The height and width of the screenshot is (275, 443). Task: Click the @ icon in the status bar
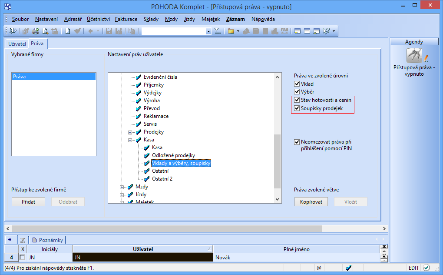pos(319,268)
